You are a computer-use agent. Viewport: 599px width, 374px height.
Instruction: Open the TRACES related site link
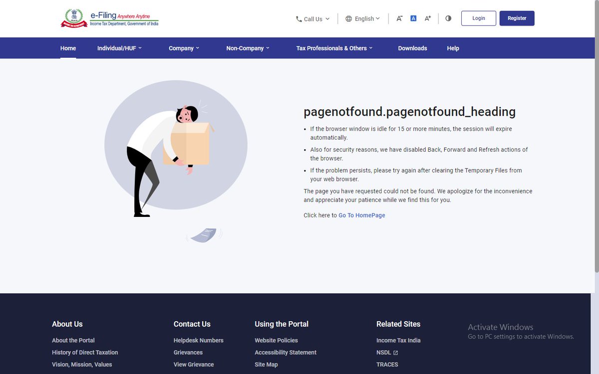click(387, 365)
